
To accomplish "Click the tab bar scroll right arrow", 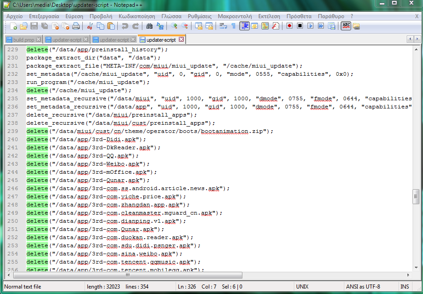I will point(417,39).
